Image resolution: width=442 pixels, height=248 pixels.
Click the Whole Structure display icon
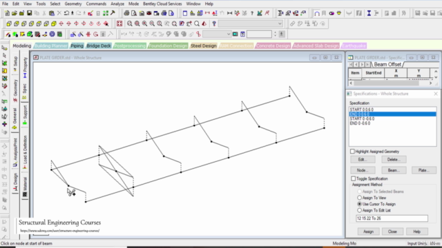pyautogui.click(x=119, y=23)
